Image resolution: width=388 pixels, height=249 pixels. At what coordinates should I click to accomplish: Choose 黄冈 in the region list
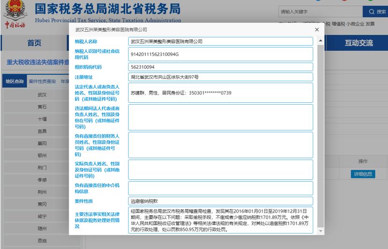pos(42,204)
